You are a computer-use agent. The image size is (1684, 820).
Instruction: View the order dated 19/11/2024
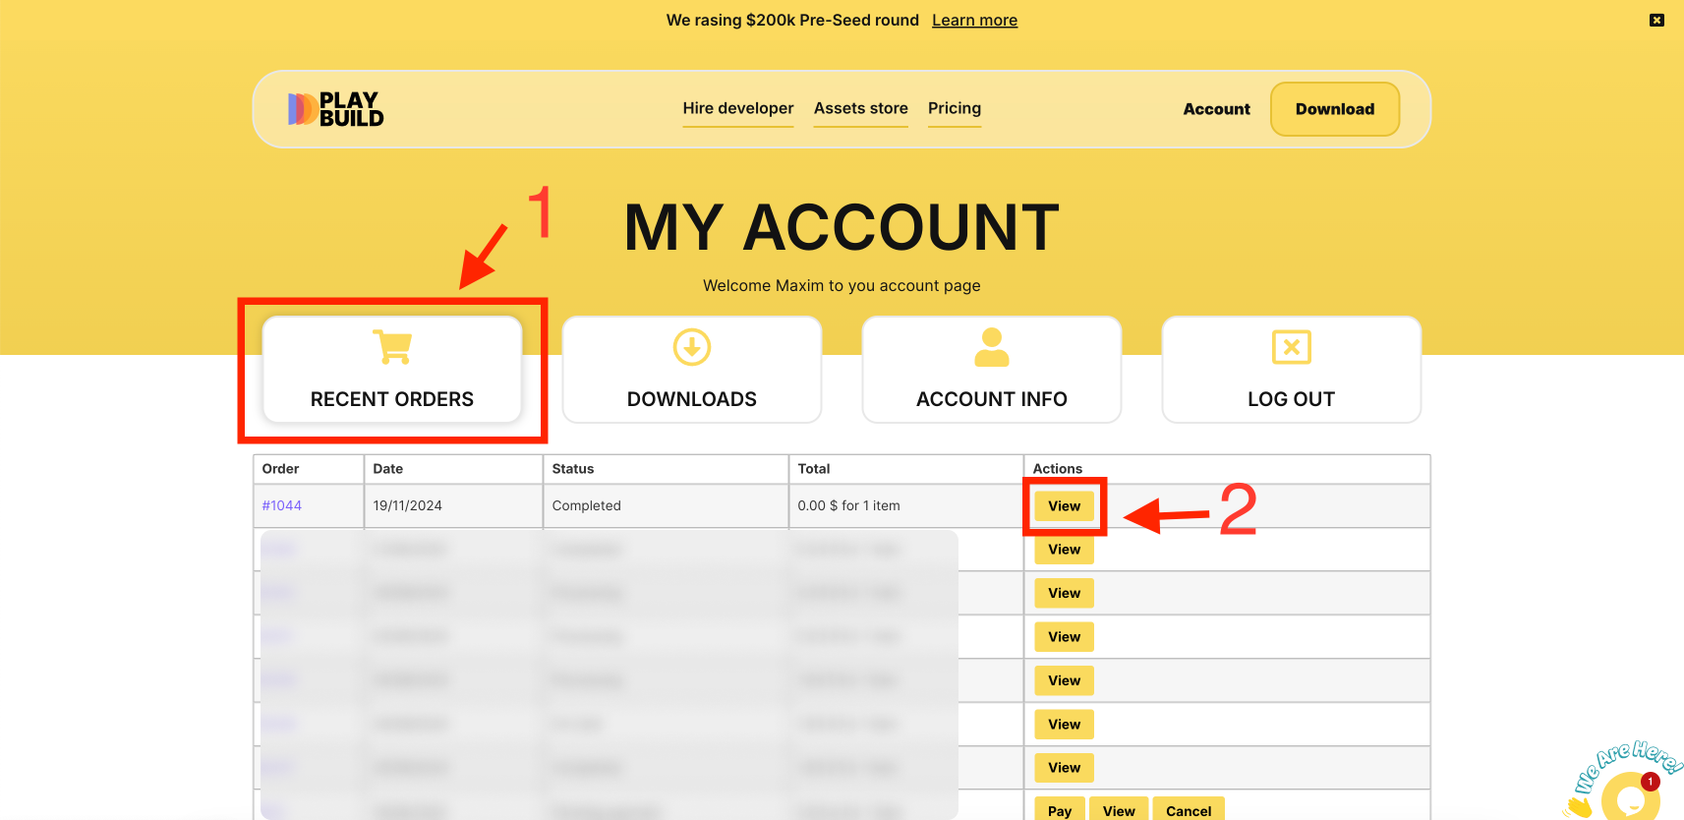pyautogui.click(x=1064, y=506)
